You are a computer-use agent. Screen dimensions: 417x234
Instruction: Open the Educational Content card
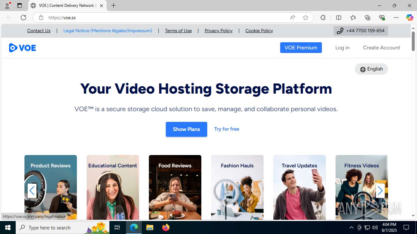pos(113,187)
